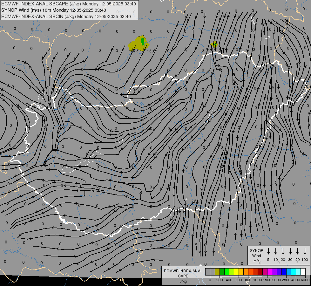311x286 pixels.
Task: Click the '2500' tick label on the CAPE scale
Action: [286, 280]
